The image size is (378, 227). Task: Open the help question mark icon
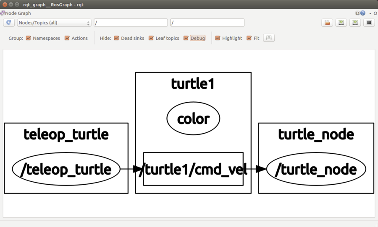pos(363,13)
